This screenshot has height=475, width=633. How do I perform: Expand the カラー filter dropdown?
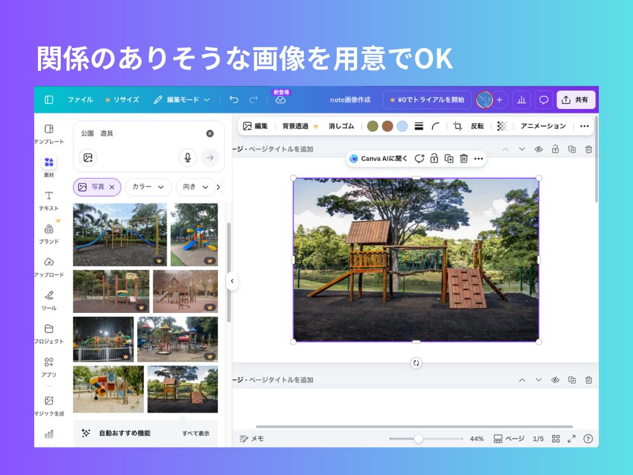tap(148, 187)
